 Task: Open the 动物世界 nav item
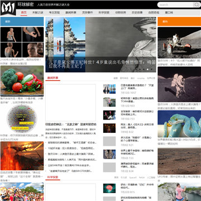pyautogui.click(x=121, y=13)
